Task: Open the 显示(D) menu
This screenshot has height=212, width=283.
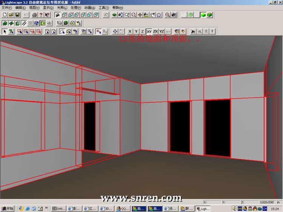Action: [x=48, y=8]
